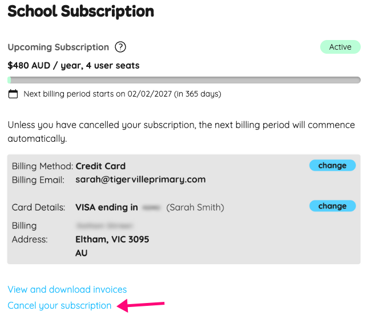Click the $480 AUD / year price text
The image size is (367, 319).
click(x=73, y=65)
